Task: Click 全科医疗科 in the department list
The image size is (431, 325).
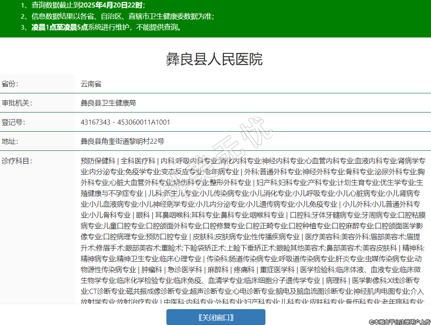Action: coord(138,161)
